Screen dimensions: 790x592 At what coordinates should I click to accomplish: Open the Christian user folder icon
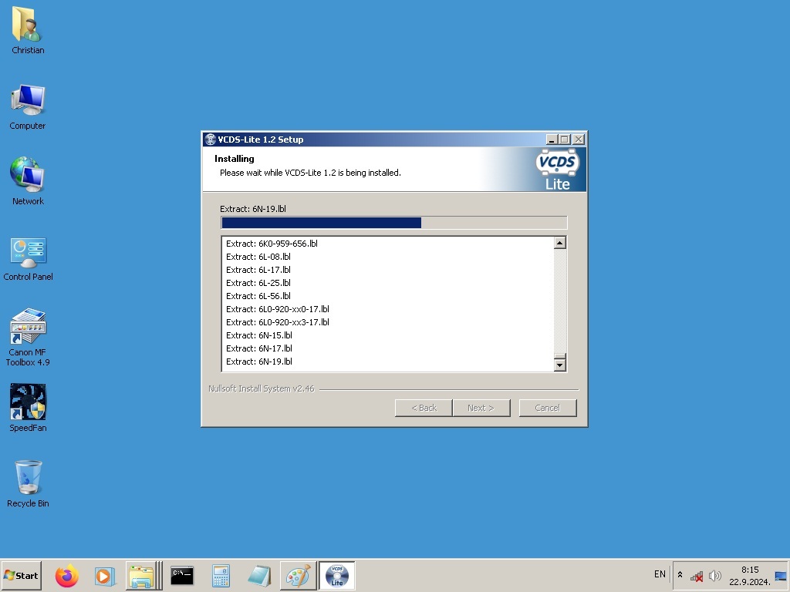pos(28,30)
